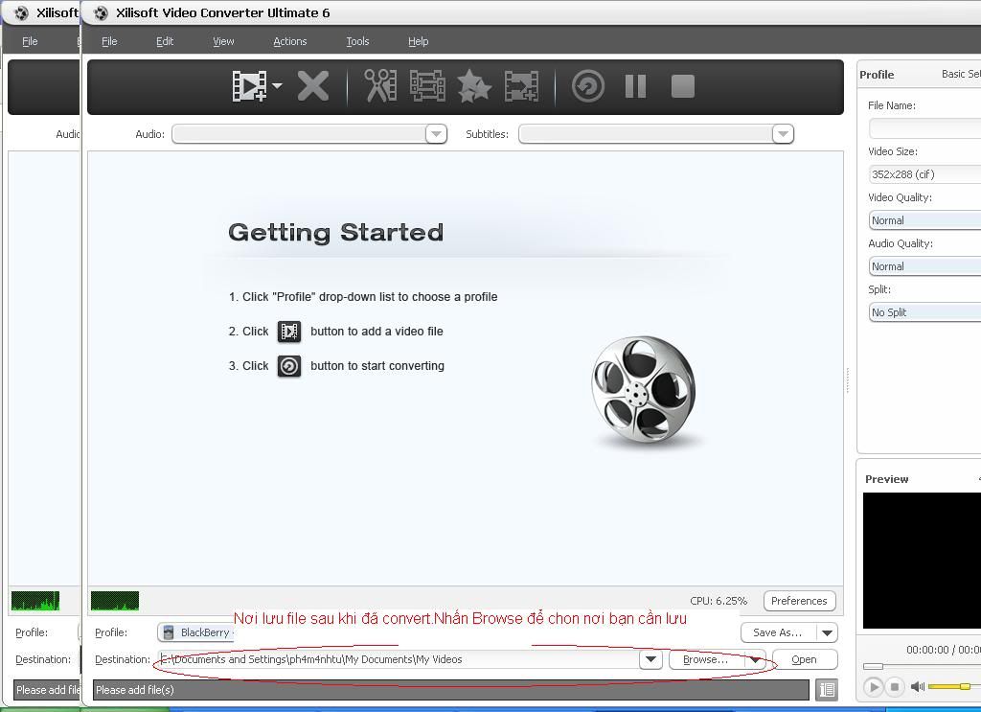Open the Edit menu
981x712 pixels.
165,41
